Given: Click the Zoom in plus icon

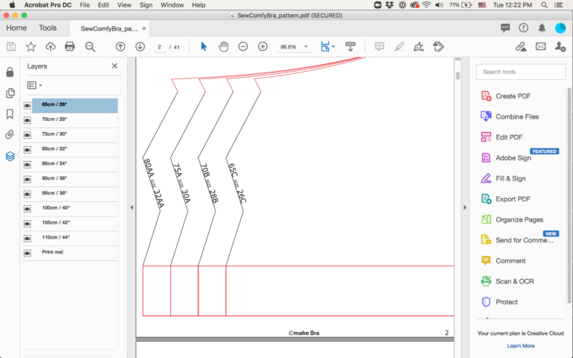Looking at the screenshot, I should click(x=263, y=46).
